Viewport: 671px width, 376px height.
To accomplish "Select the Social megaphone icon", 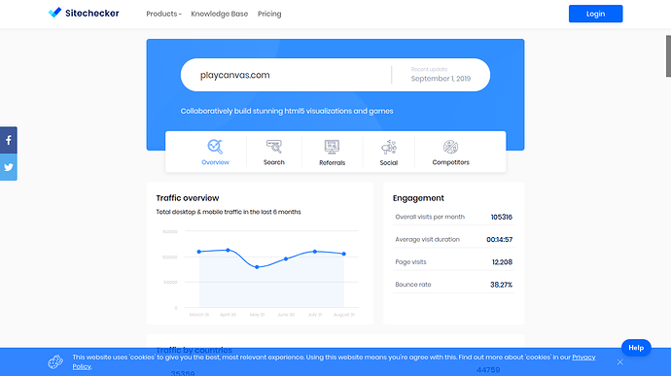I will click(x=389, y=147).
